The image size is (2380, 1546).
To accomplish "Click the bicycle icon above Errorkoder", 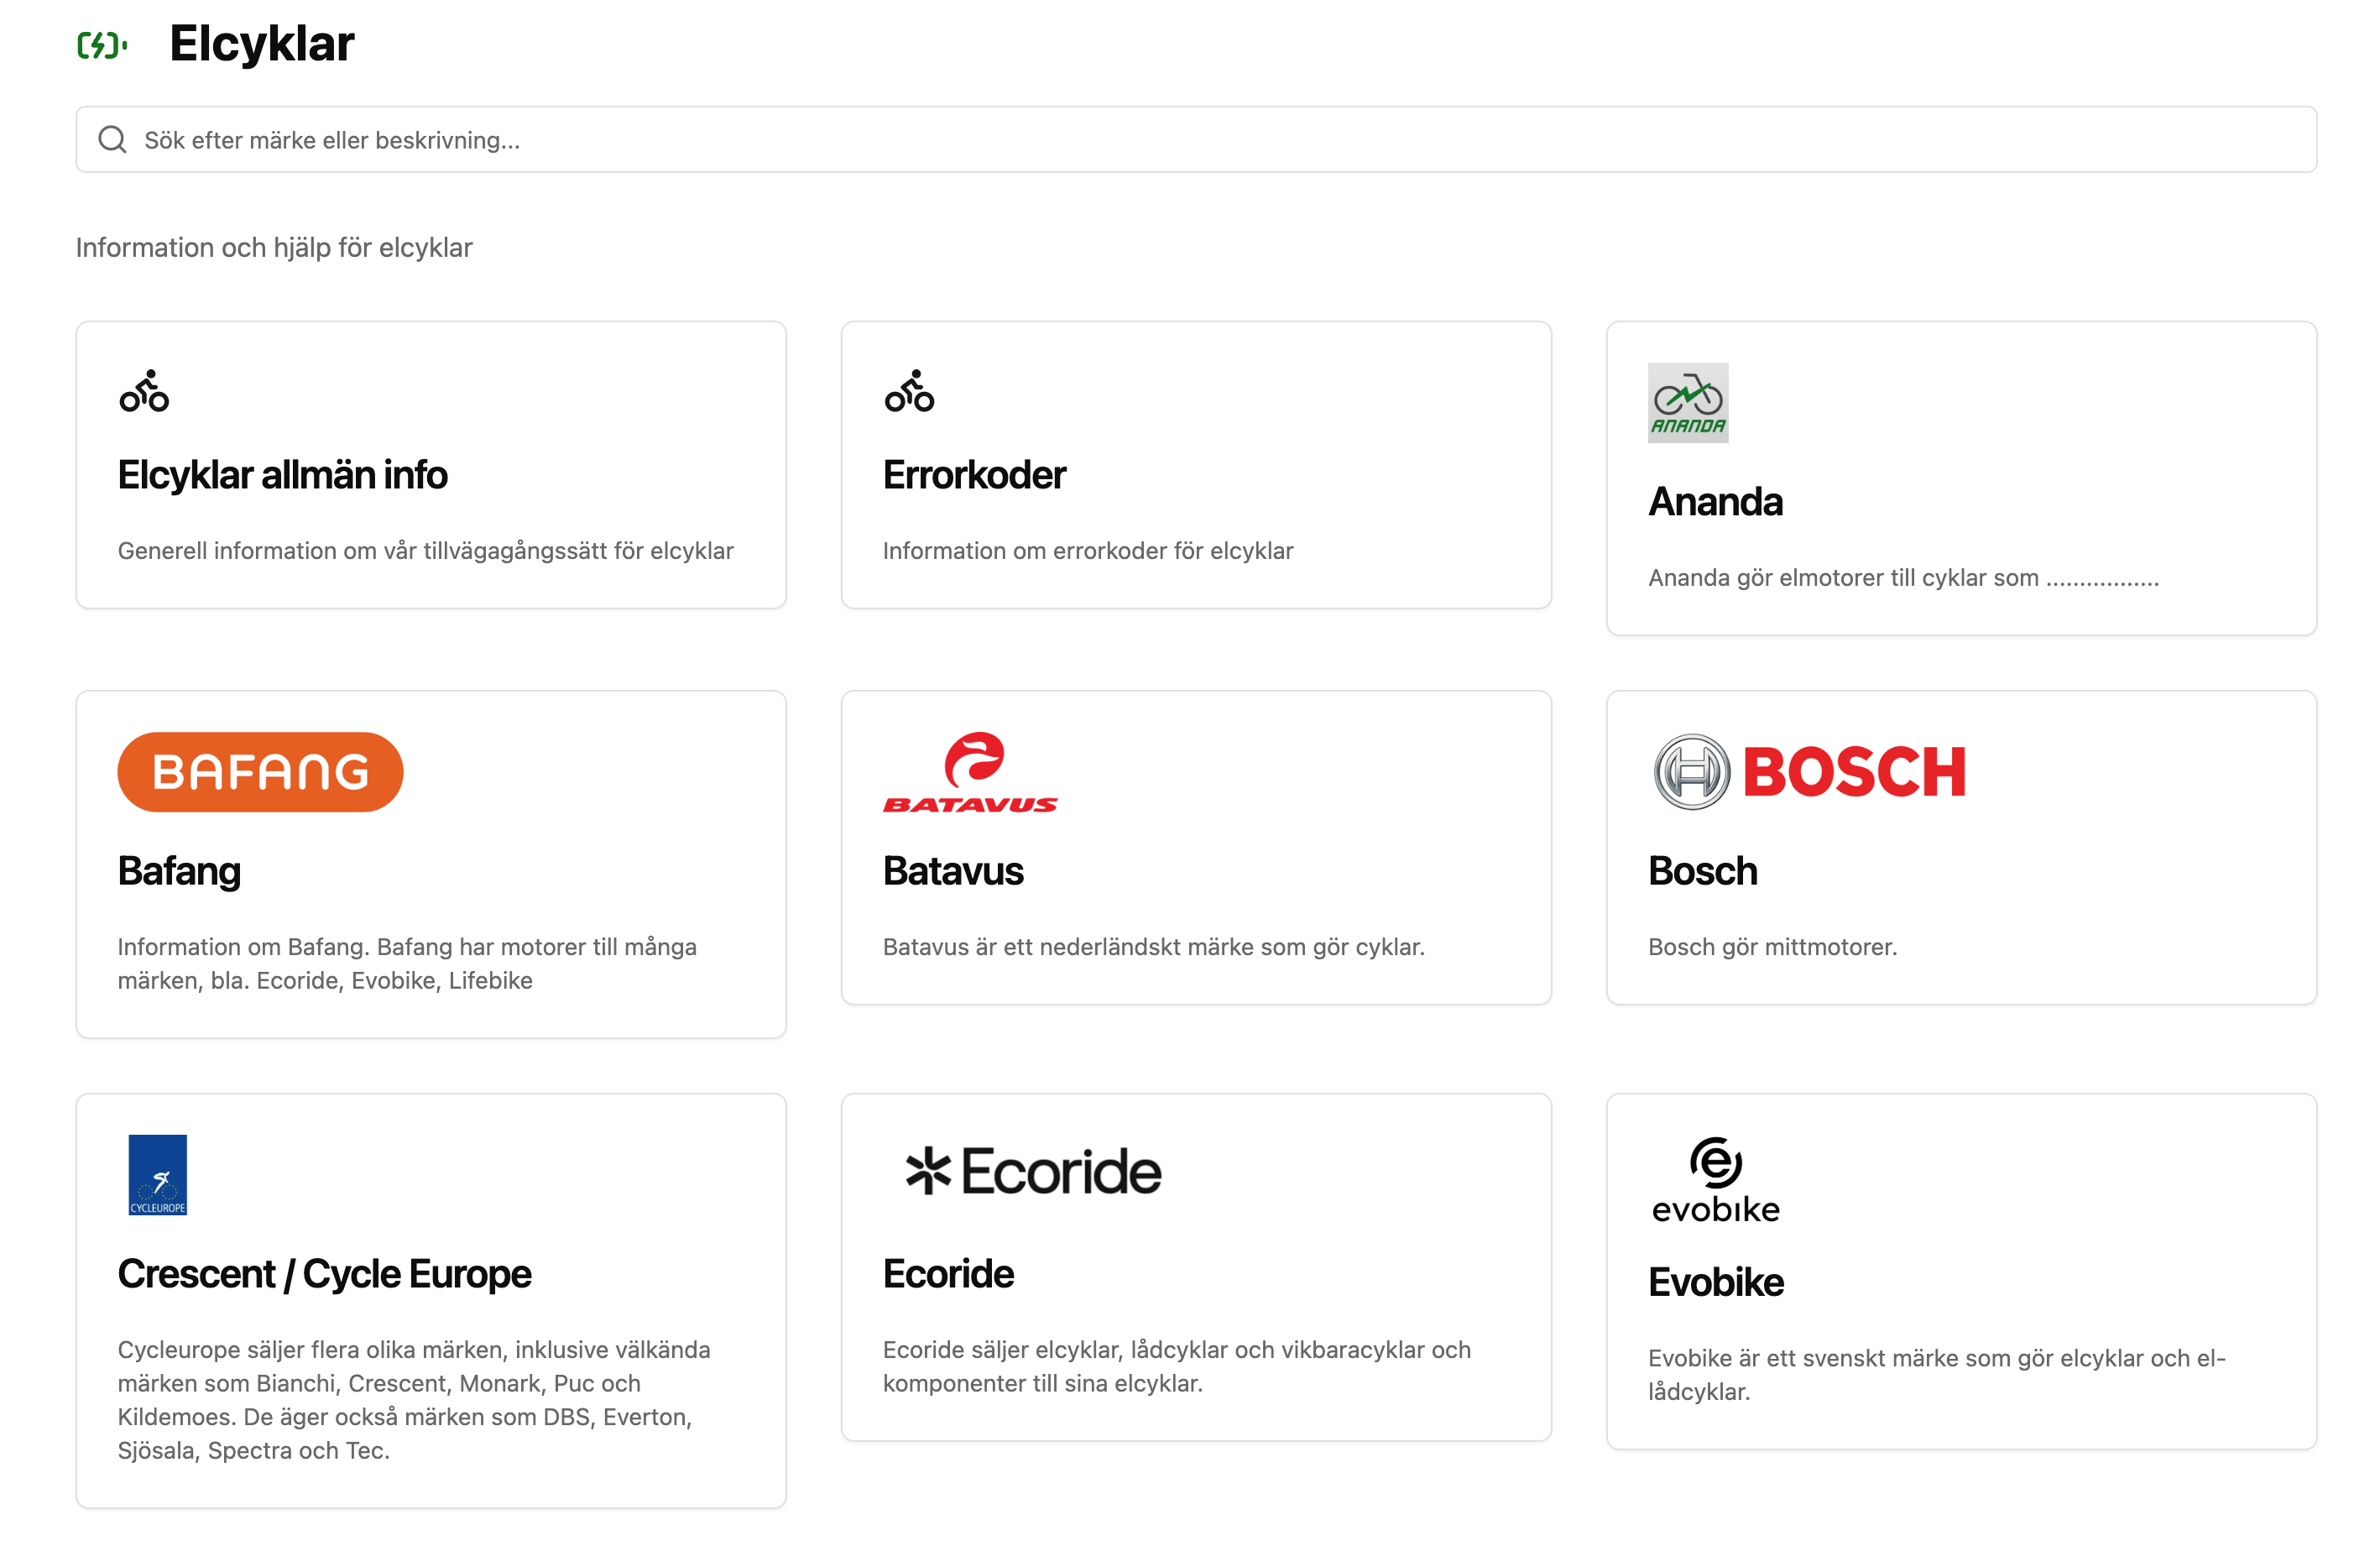I will (x=909, y=391).
